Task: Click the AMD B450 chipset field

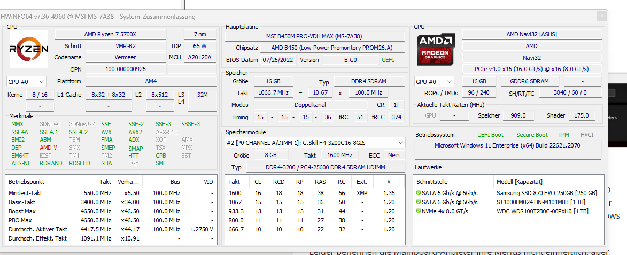Action: (x=332, y=48)
